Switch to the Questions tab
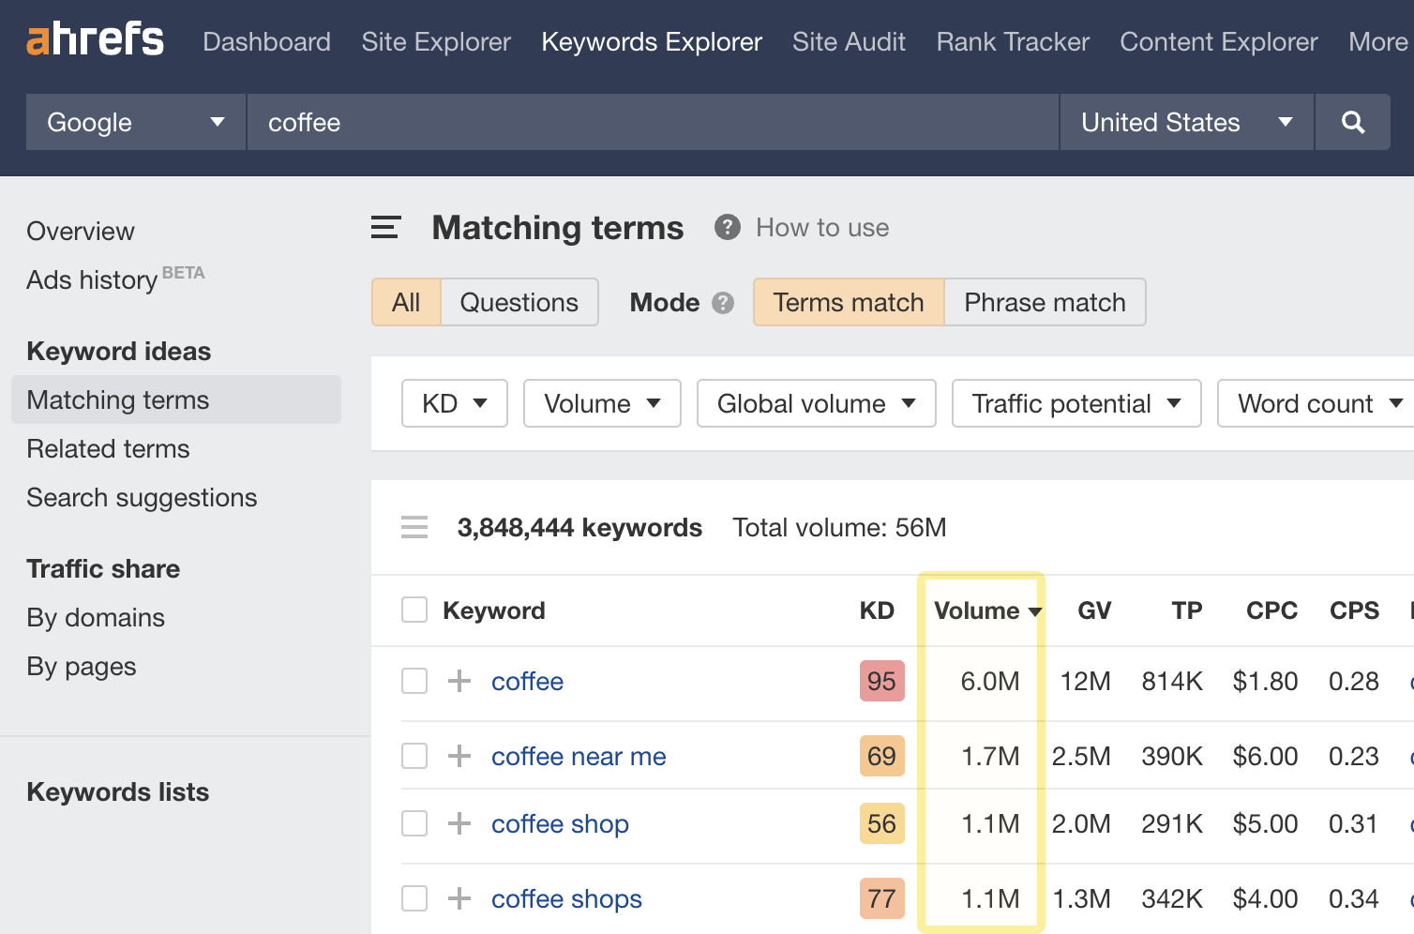This screenshot has height=934, width=1414. point(519,302)
